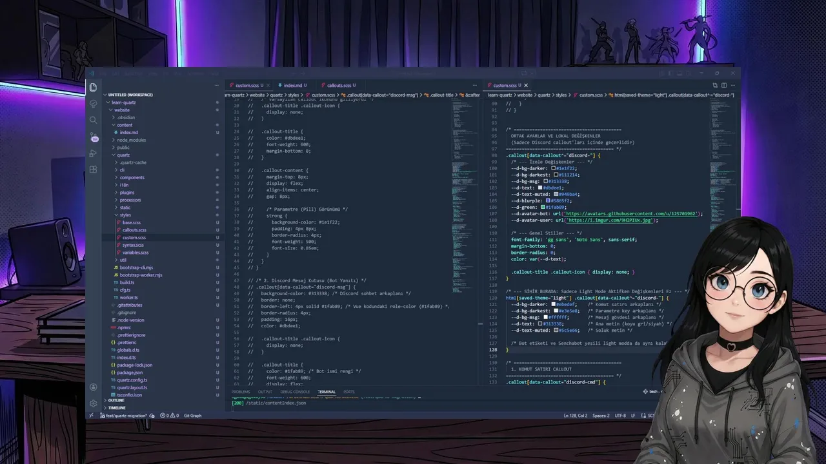The height and width of the screenshot is (464, 826).
Task: Expand the OUTLINE section
Action: click(115, 400)
